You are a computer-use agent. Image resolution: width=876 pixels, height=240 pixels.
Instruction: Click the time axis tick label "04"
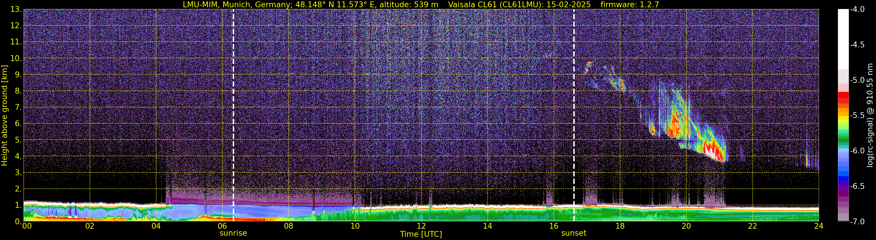[x=156, y=226]
